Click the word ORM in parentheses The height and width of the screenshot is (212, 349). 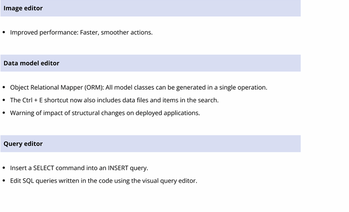click(x=94, y=87)
